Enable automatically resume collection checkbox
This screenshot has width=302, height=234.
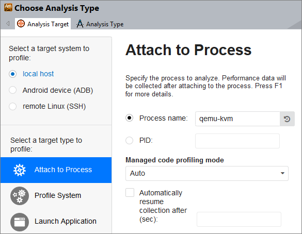(x=130, y=192)
